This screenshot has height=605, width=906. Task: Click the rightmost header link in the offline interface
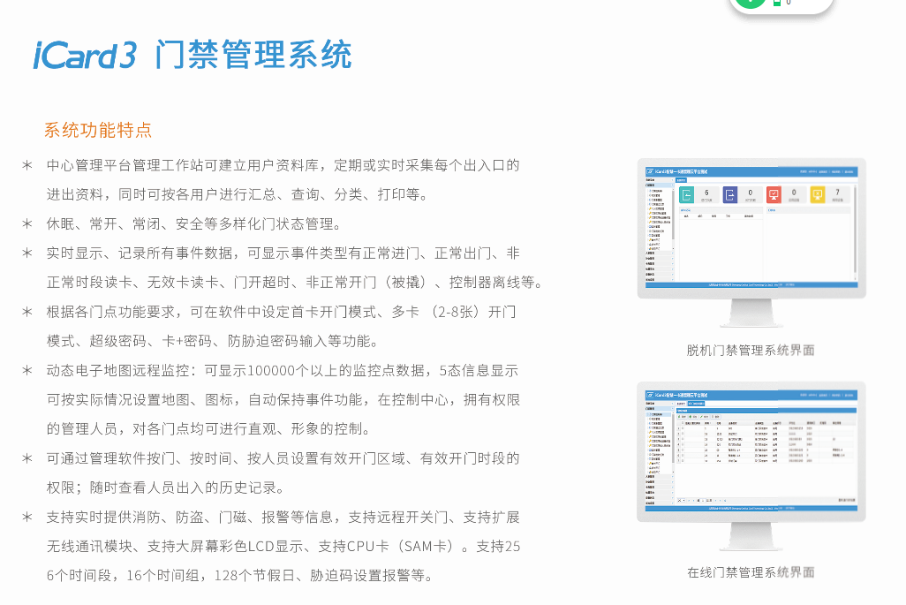point(849,171)
